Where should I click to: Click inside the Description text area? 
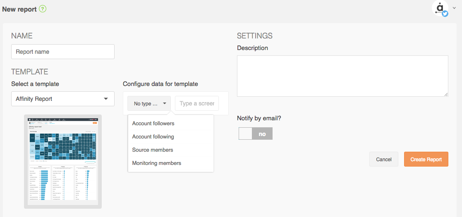coord(342,76)
